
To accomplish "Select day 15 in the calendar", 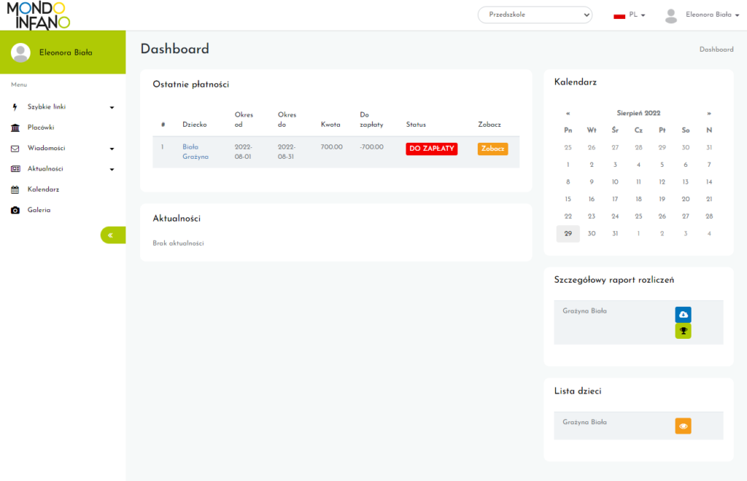I will point(568,200).
